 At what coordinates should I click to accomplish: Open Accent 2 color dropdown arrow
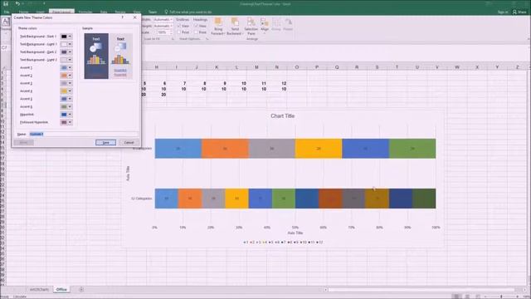click(70, 76)
